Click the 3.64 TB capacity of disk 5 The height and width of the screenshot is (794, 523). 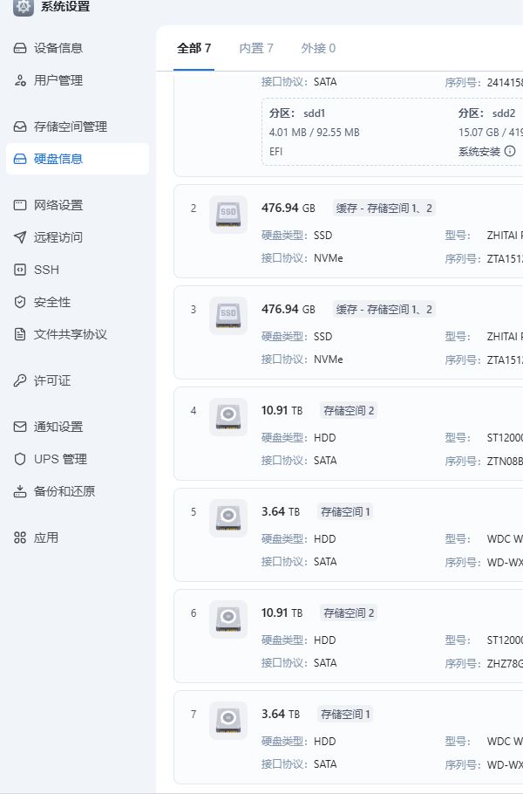(x=280, y=512)
